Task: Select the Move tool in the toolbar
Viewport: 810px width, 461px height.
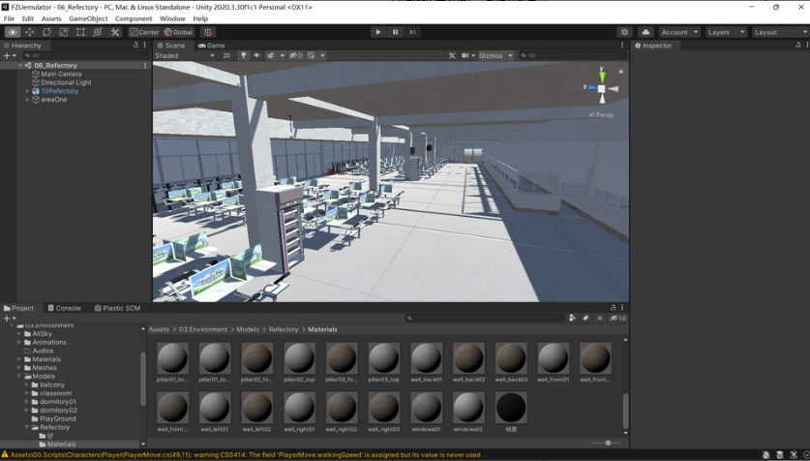Action: 29,32
